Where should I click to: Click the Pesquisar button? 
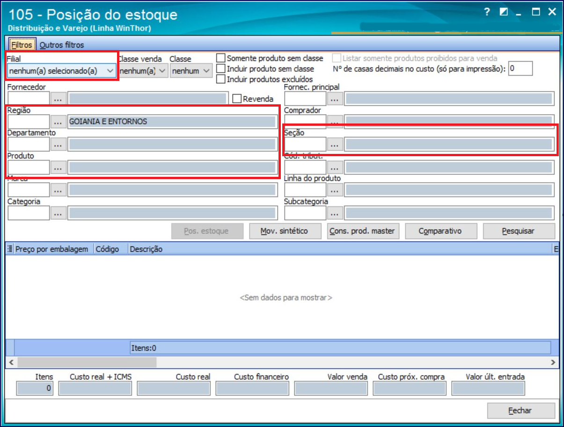point(519,231)
